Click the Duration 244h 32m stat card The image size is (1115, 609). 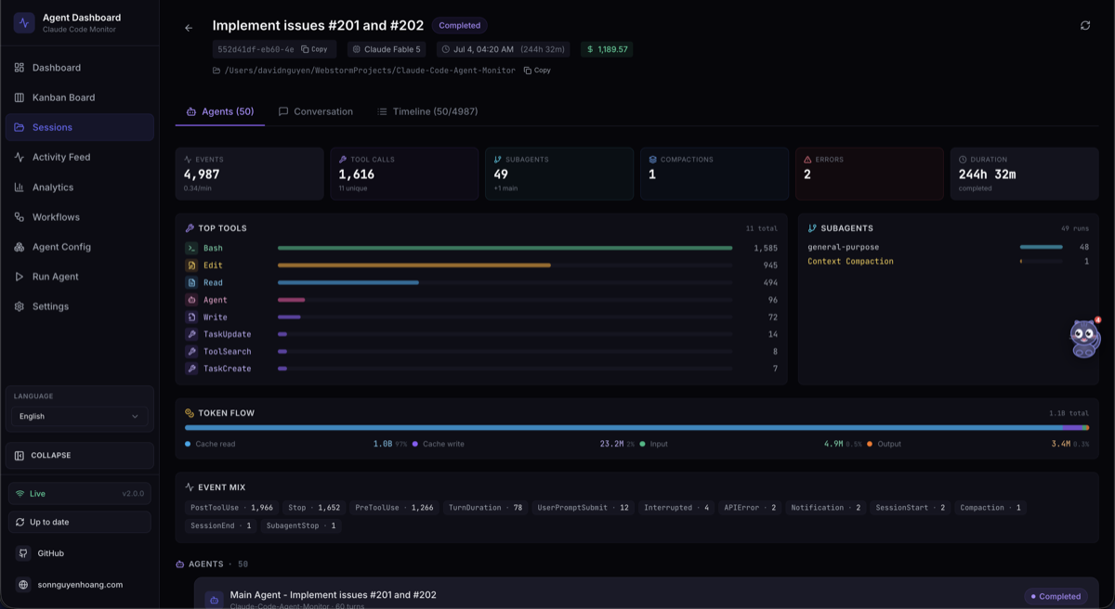1024,174
